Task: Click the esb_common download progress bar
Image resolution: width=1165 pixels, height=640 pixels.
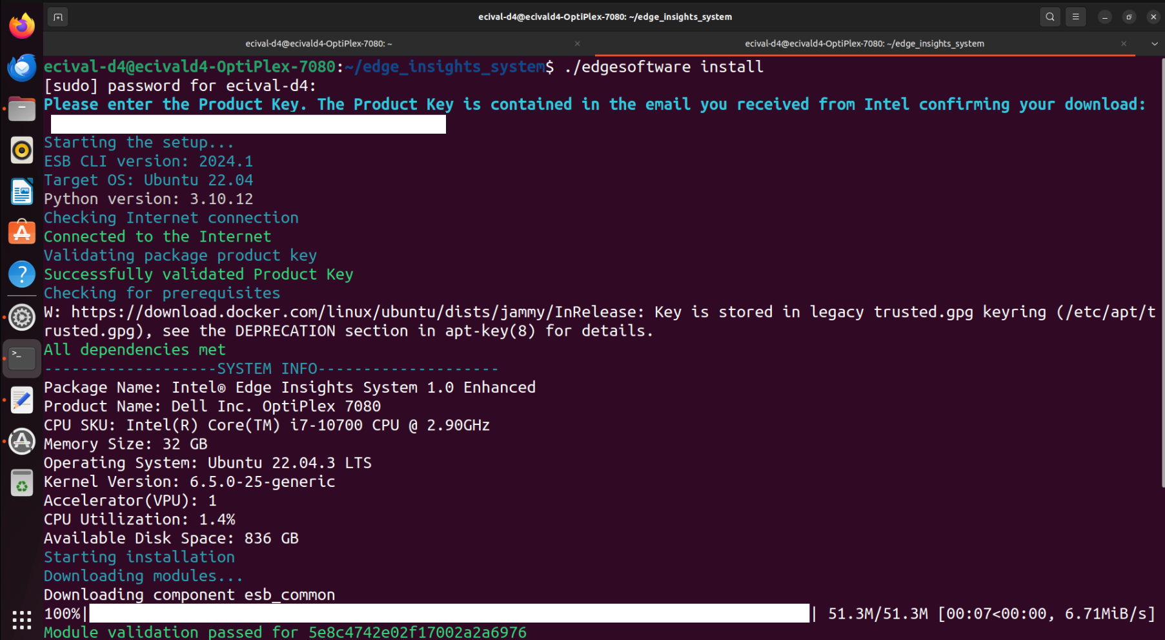Action: [x=449, y=614]
